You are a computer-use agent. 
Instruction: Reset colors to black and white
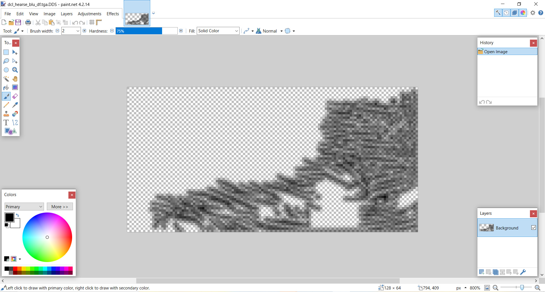click(x=7, y=226)
